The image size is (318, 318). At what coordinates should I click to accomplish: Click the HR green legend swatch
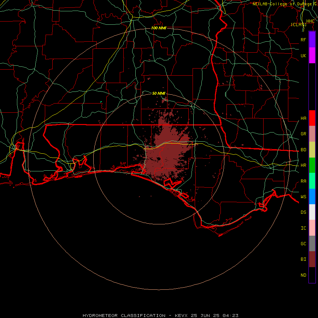312,165
